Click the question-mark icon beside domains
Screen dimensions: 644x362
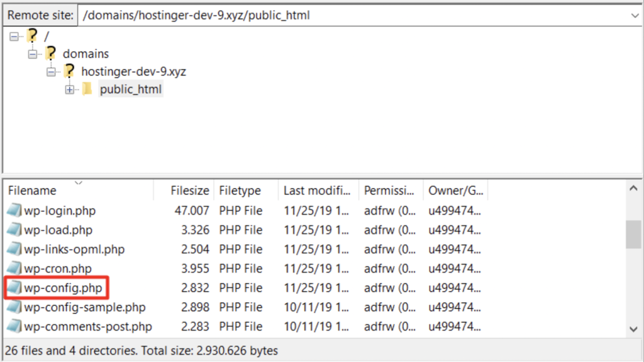50,53
